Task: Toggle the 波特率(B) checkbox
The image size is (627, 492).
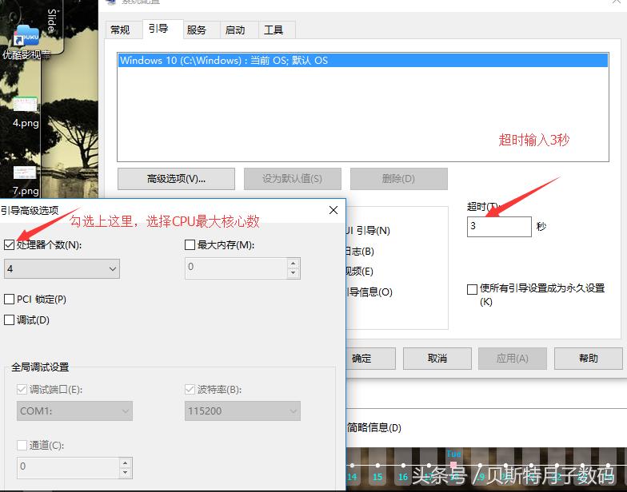Action: point(190,390)
